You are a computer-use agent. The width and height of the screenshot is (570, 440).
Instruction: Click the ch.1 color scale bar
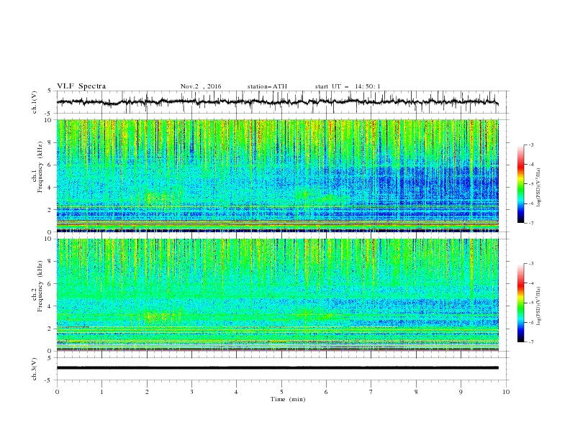[x=520, y=184]
